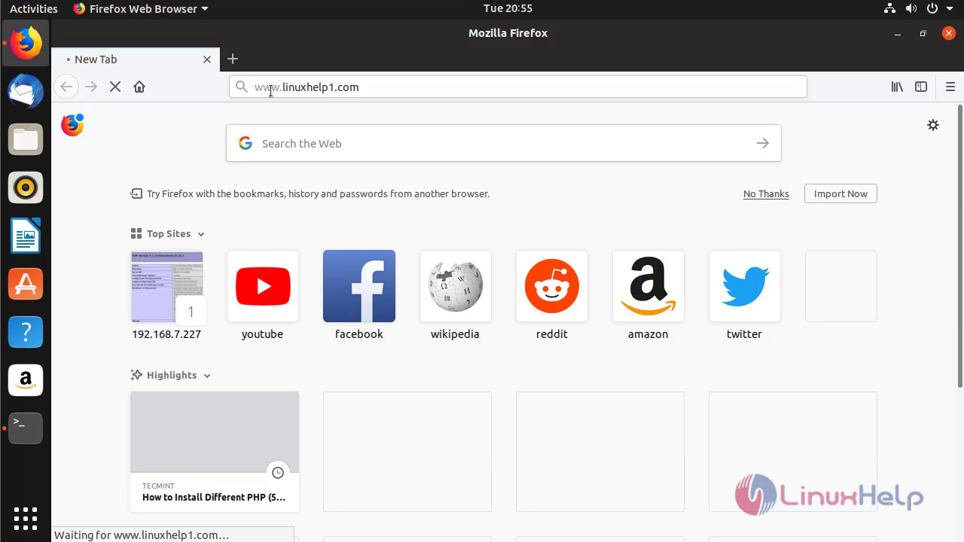Click the forward navigation arrow
This screenshot has height=542, width=964.
click(x=91, y=87)
